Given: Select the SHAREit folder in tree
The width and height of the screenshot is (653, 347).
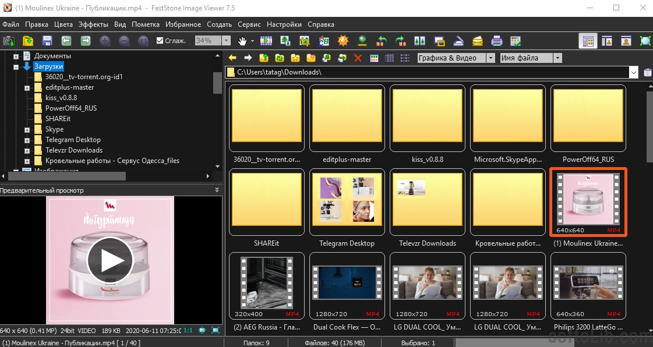Looking at the screenshot, I should (58, 119).
